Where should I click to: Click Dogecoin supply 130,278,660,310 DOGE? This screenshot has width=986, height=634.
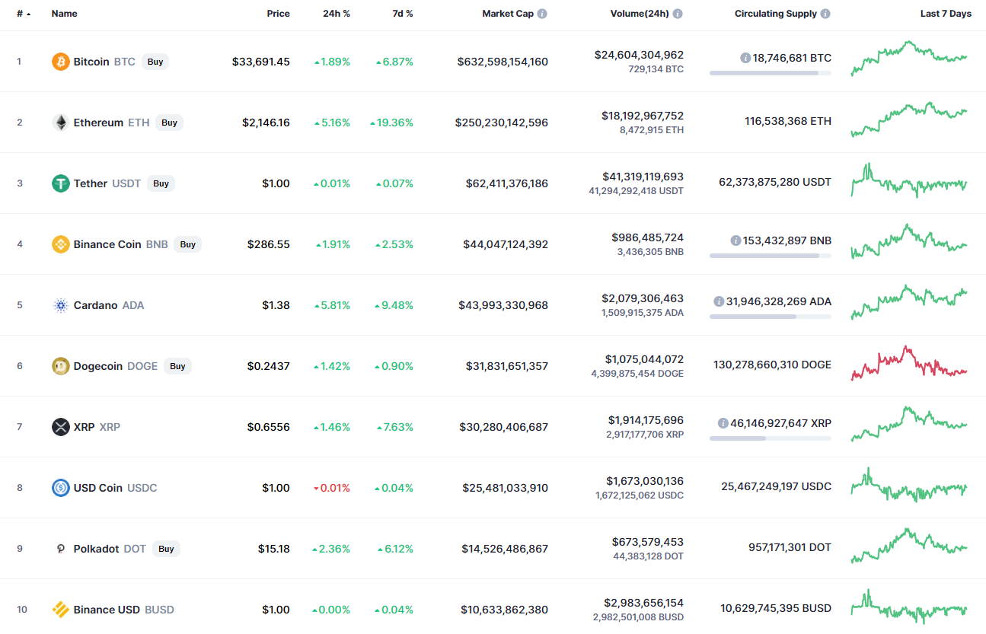772,365
